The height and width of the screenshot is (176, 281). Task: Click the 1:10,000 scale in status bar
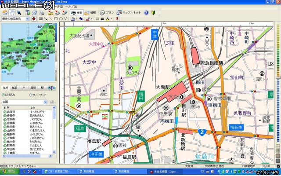(x=265, y=166)
